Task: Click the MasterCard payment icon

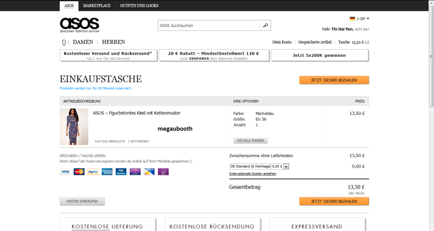Action: coord(79,172)
